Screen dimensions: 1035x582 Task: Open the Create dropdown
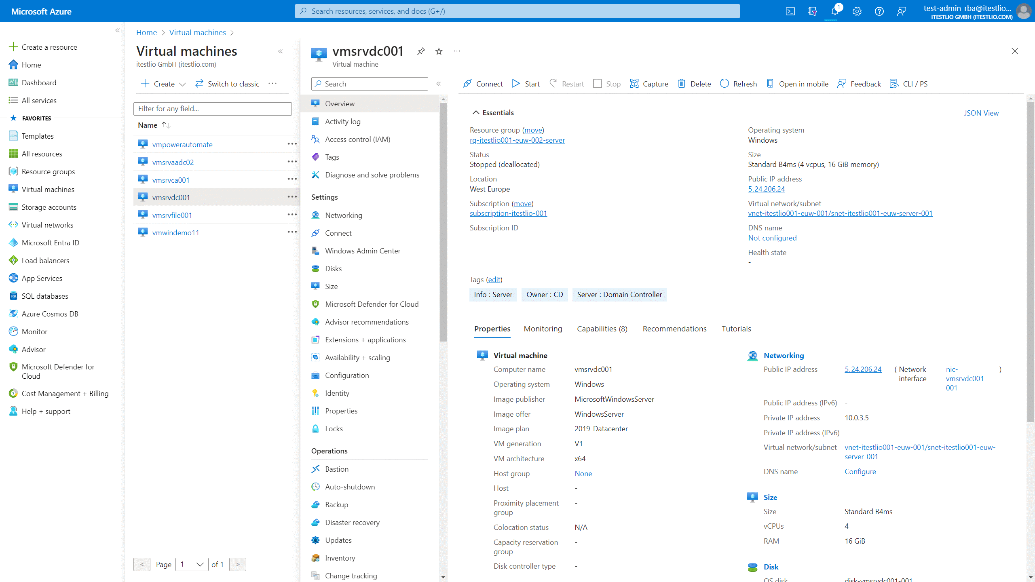click(163, 84)
